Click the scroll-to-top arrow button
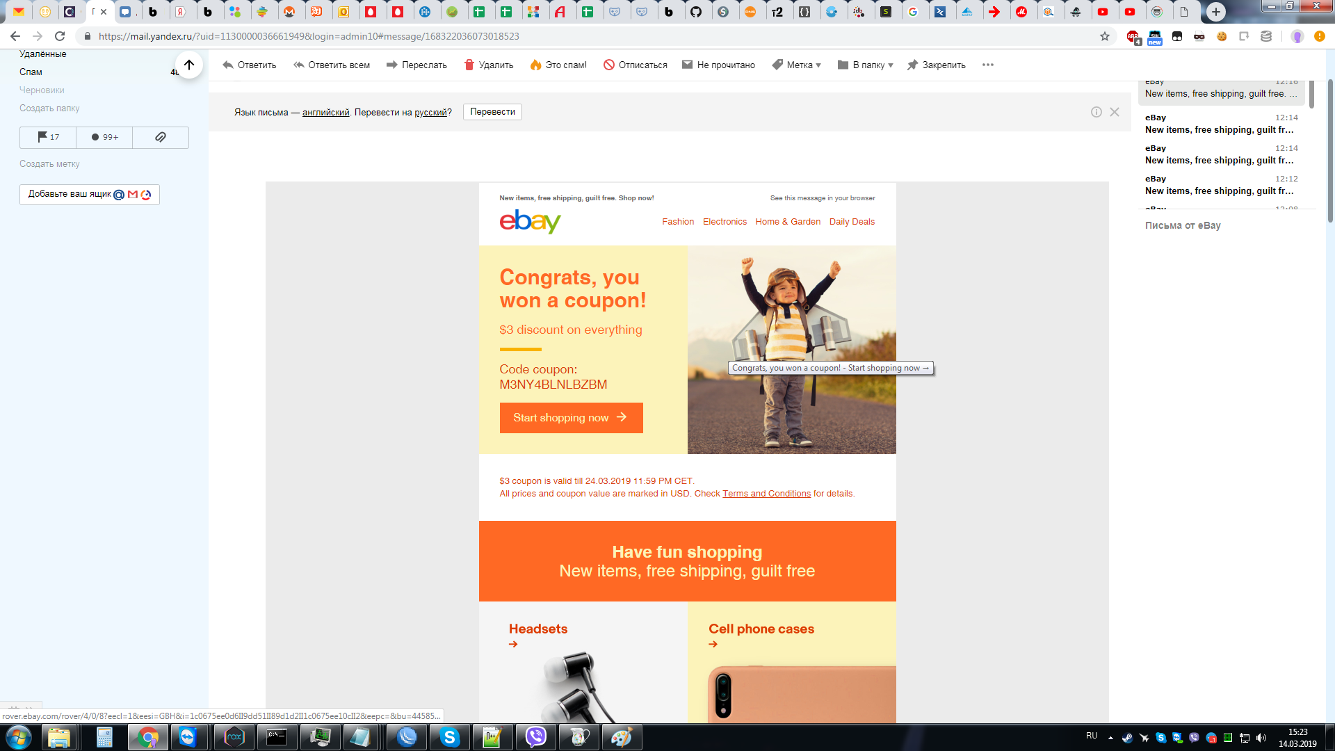Screen dimensions: 1335x751 pos(188,65)
